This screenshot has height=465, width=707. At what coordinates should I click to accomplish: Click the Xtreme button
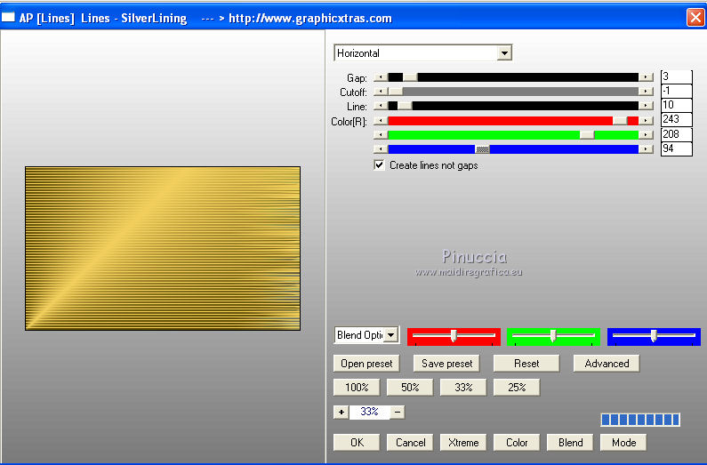point(463,443)
